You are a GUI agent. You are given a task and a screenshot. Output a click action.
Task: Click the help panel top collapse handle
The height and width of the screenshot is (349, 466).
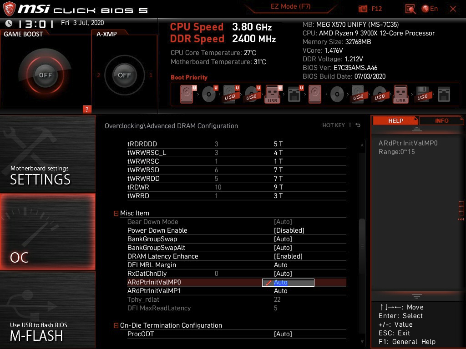[417, 129]
